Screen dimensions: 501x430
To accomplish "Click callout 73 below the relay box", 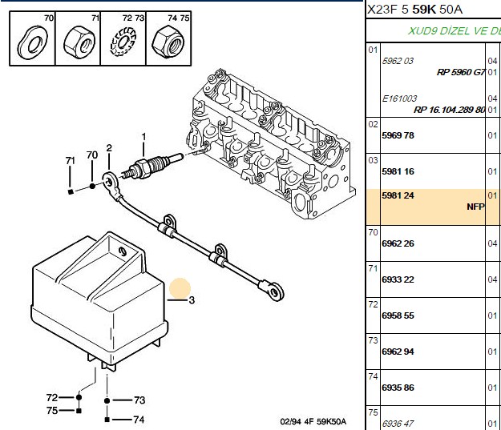I will point(139,400).
